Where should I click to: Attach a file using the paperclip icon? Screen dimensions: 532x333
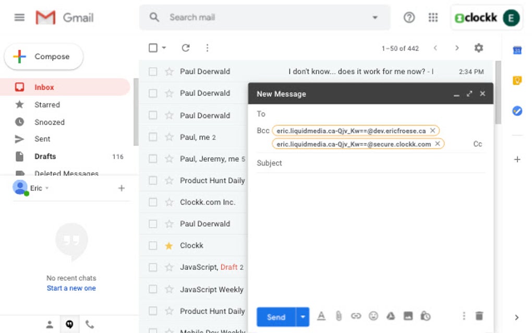pyautogui.click(x=338, y=316)
